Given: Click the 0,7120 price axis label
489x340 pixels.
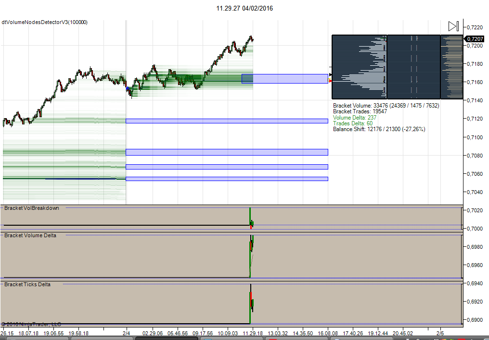Looking at the screenshot, I should point(475,119).
